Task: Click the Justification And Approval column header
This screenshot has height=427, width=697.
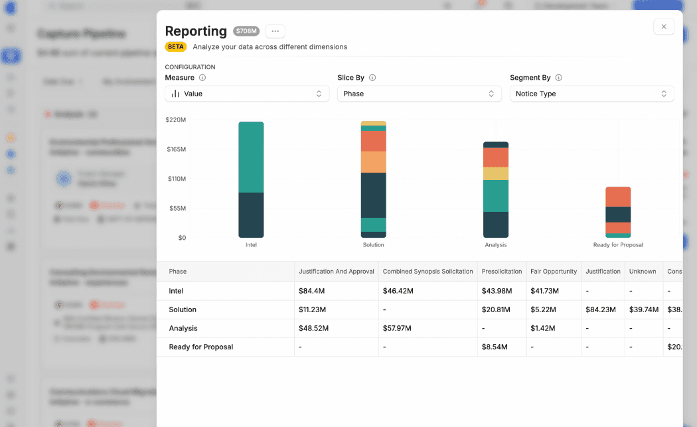Action: click(x=337, y=272)
